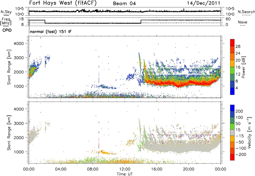255x176 pixels.
Task: Click '1000' on the velocity panel range axis
Action: click(x=19, y=152)
